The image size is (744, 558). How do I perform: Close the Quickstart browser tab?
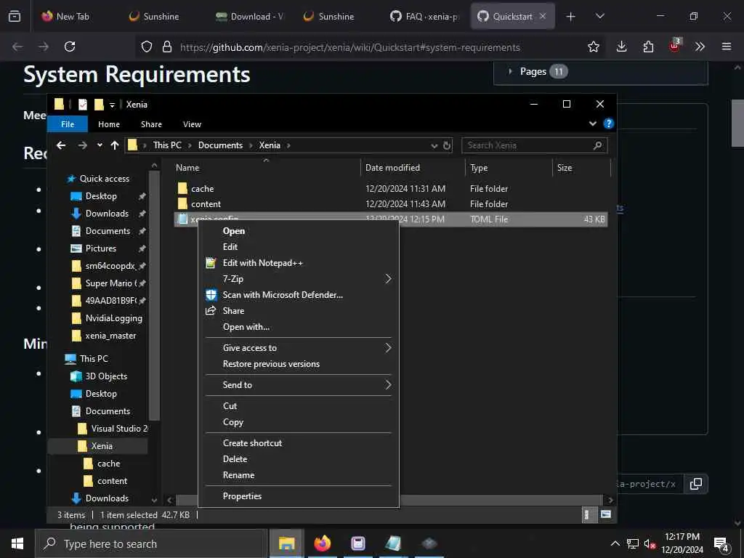(543, 16)
